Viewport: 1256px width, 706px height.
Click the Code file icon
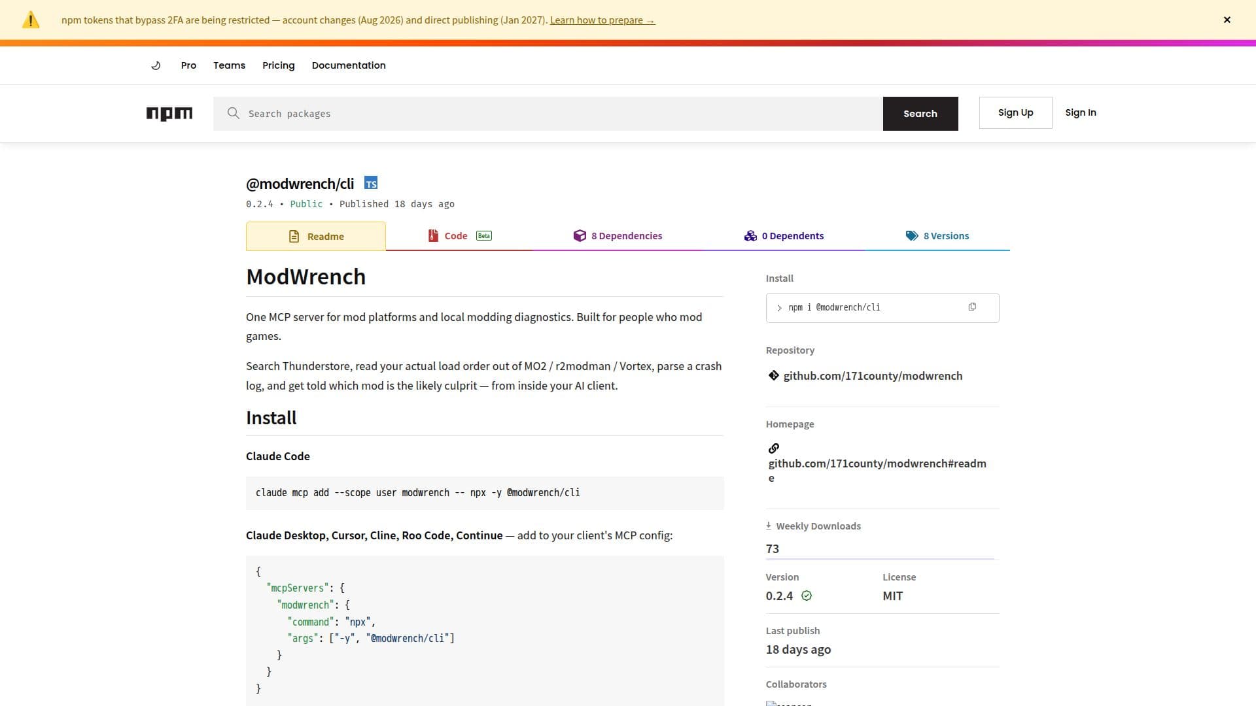433,235
